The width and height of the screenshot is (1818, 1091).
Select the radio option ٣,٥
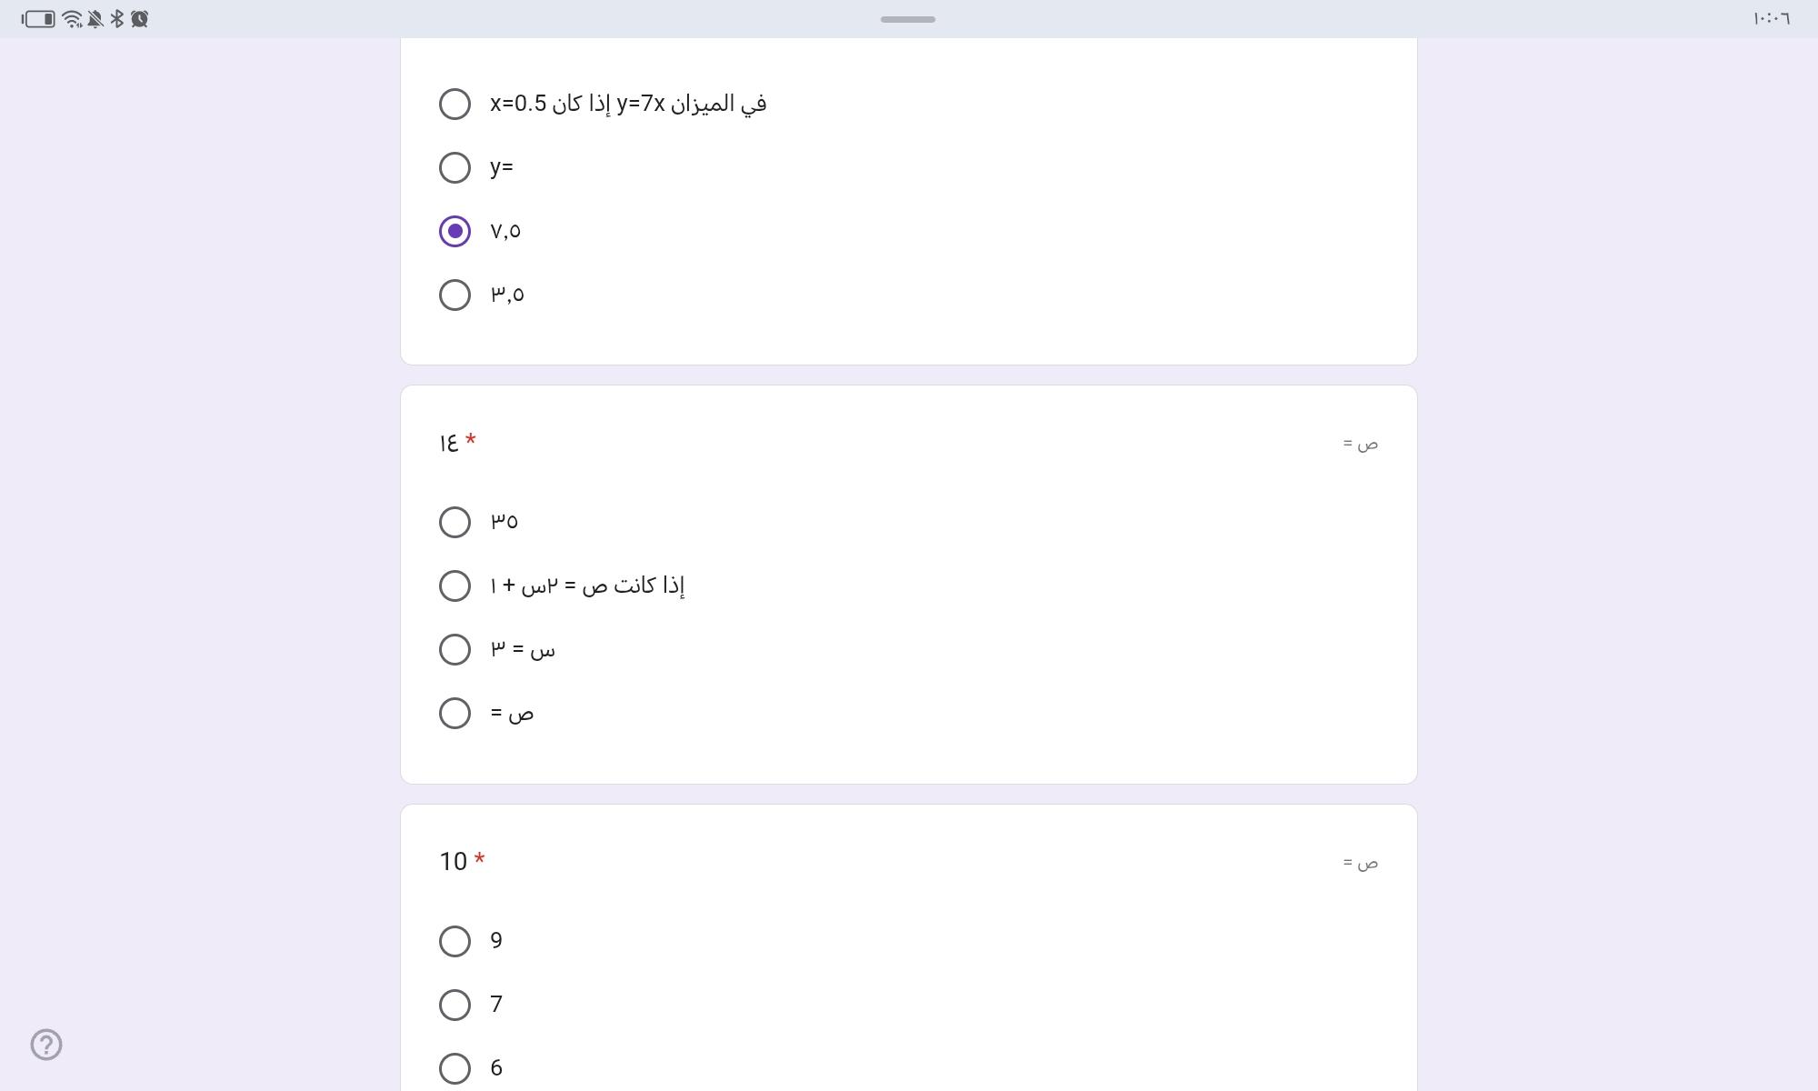[x=454, y=295]
